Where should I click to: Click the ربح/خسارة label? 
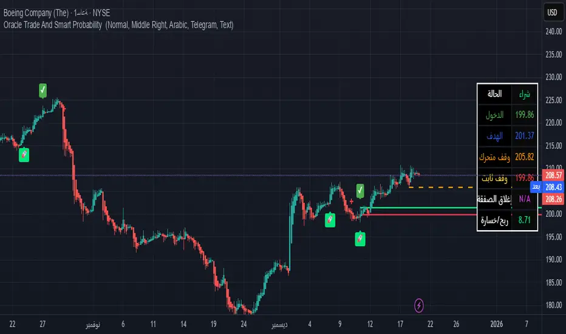point(494,220)
